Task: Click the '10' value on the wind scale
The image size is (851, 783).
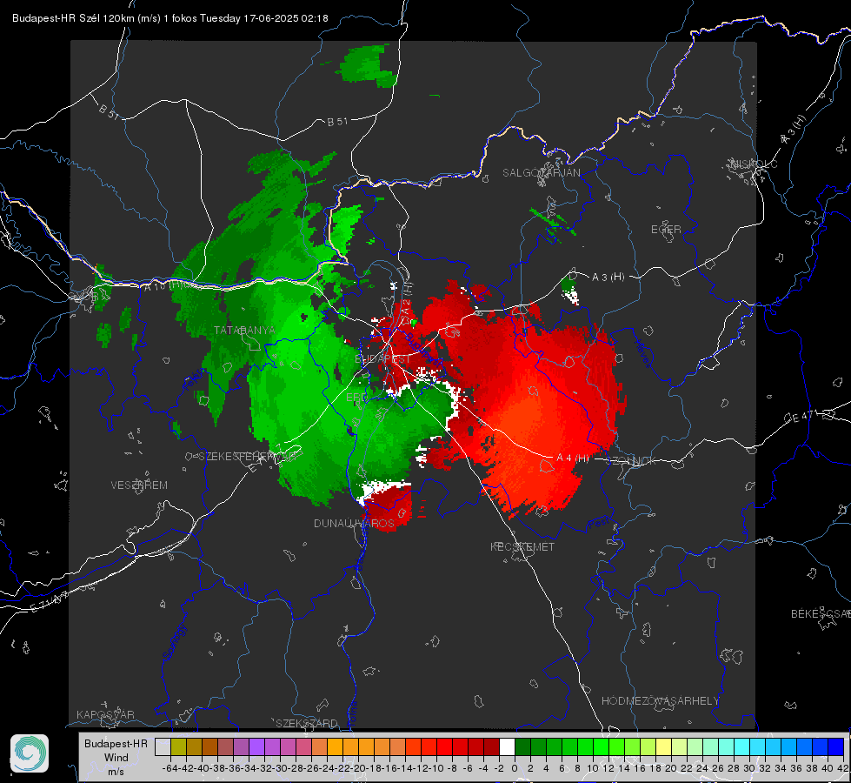Action: click(593, 768)
